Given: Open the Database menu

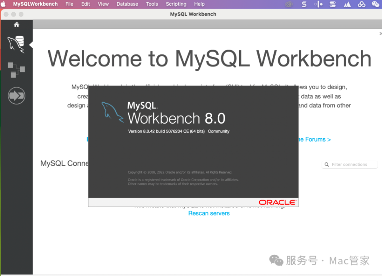Looking at the screenshot, I should (127, 4).
